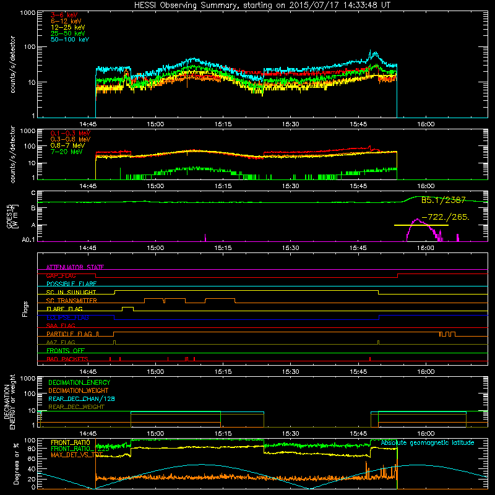The height and width of the screenshot is (495, 495).
Task: Click the green FRONT_RATIO_1225 legend entry
Action: 80,449
